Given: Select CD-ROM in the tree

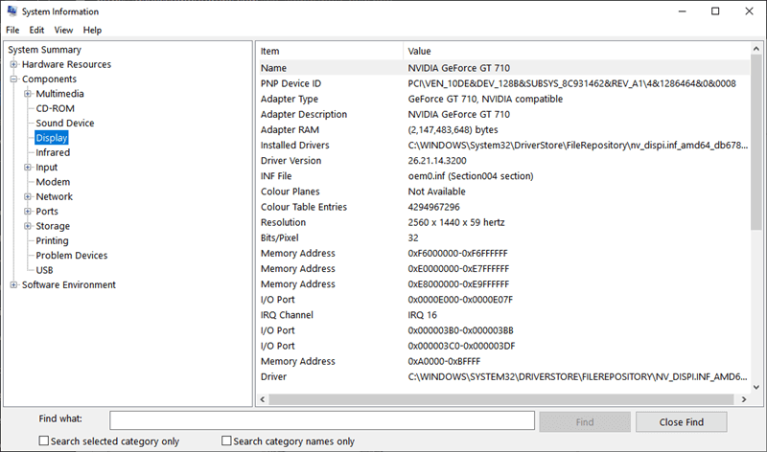Looking at the screenshot, I should 56,108.
